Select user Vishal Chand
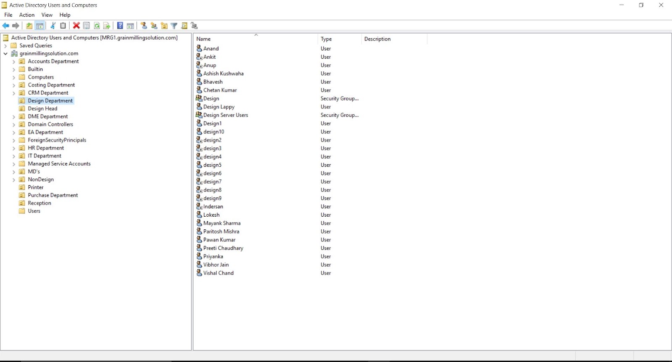This screenshot has height=362, width=672. click(x=218, y=273)
